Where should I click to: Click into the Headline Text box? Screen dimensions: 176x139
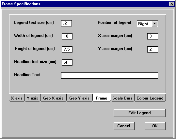(x=110, y=75)
